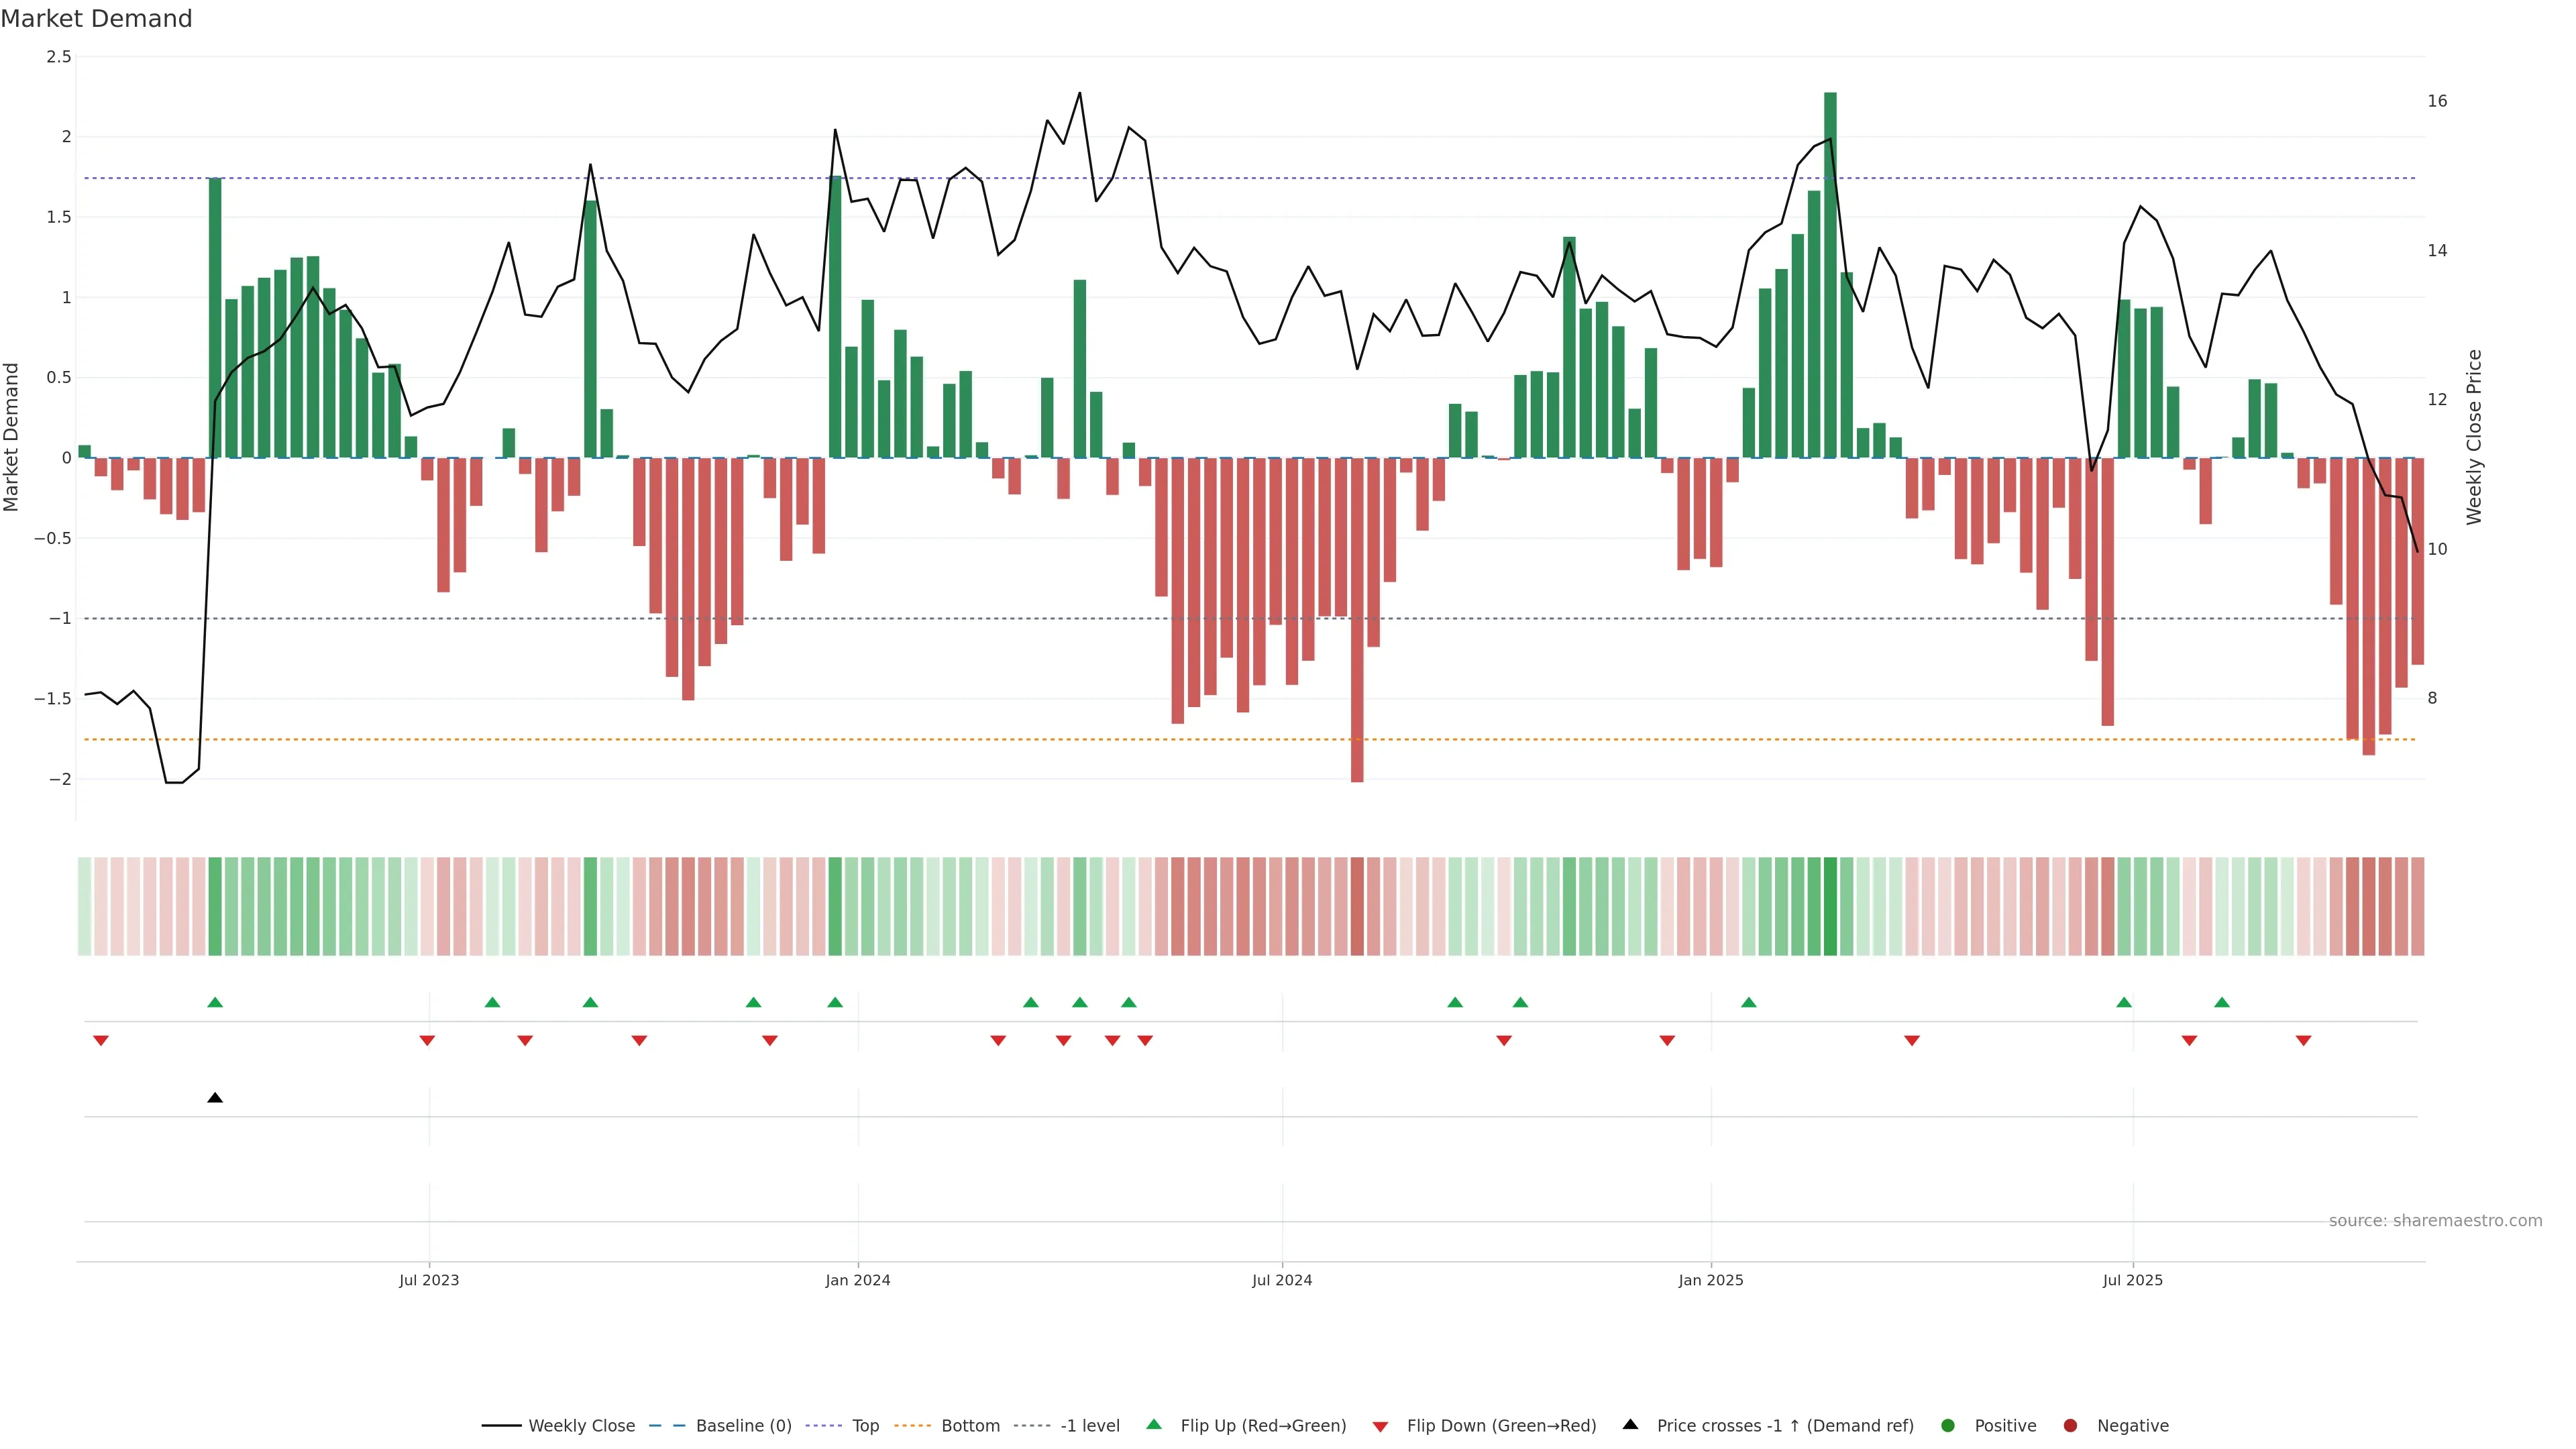The width and height of the screenshot is (2576, 1449).
Task: Click the last green flip-up marker on right
Action: [2222, 1002]
